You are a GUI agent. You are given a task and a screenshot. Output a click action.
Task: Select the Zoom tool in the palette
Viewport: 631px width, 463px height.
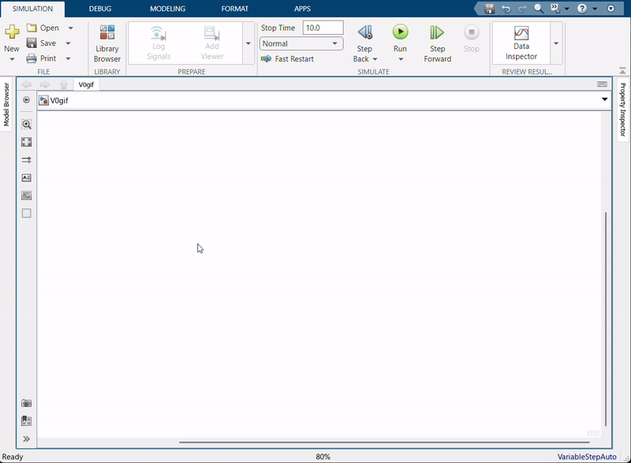(x=26, y=125)
